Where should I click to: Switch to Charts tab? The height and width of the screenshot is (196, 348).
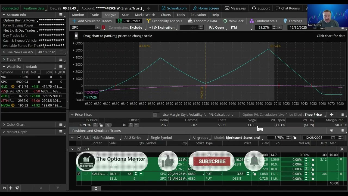(166, 15)
